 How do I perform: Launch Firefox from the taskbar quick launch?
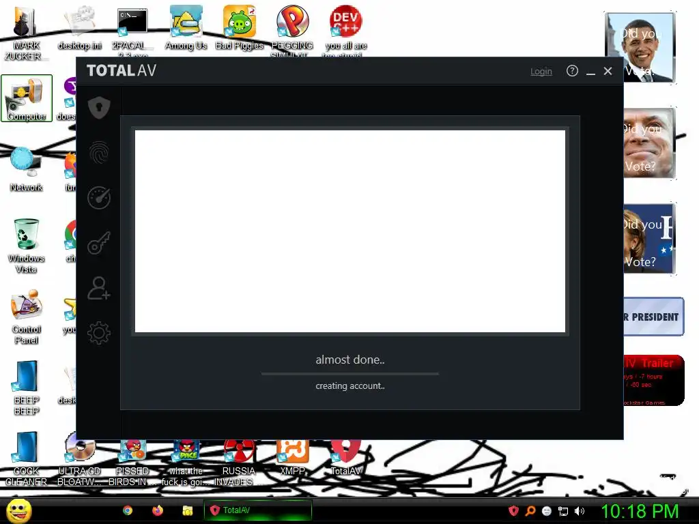158,510
